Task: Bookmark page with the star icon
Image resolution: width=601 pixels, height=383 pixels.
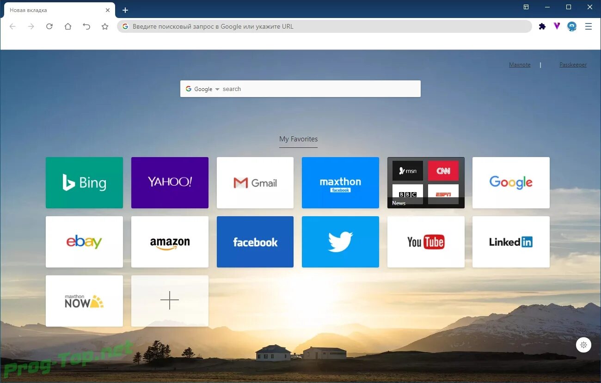Action: (105, 26)
